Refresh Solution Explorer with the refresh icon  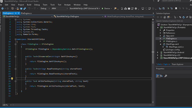183,17
